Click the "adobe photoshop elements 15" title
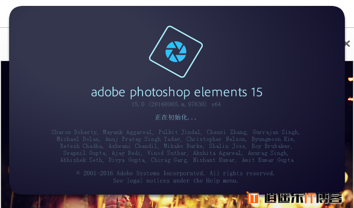This screenshot has width=354, height=208. click(x=176, y=92)
